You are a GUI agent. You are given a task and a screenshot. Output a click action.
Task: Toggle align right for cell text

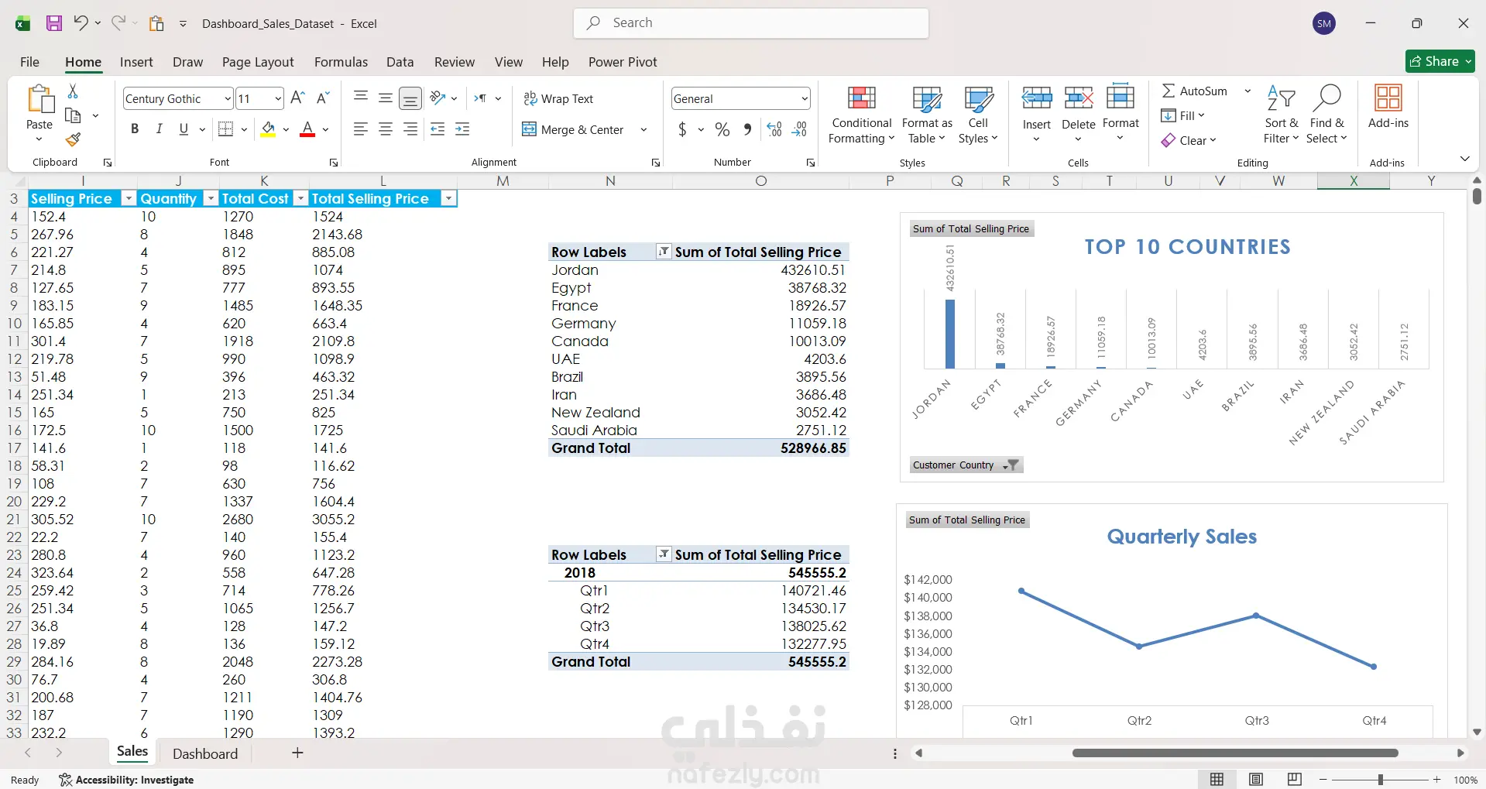(410, 129)
